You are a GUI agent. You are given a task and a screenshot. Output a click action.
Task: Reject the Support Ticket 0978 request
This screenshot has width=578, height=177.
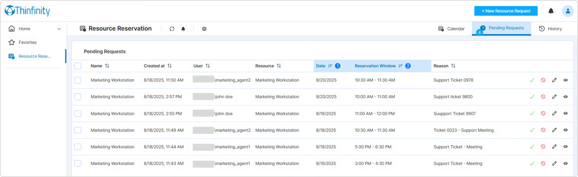click(x=543, y=80)
